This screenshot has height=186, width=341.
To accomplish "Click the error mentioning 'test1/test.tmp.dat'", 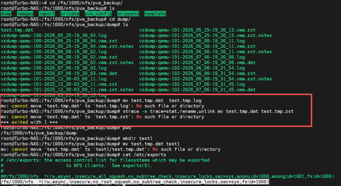I will 110,149.
